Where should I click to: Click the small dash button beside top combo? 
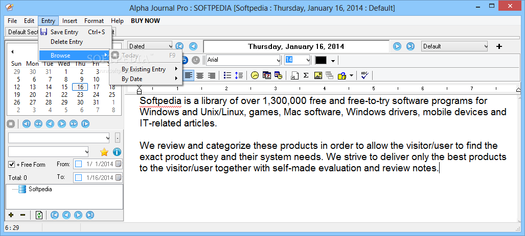click(117, 138)
